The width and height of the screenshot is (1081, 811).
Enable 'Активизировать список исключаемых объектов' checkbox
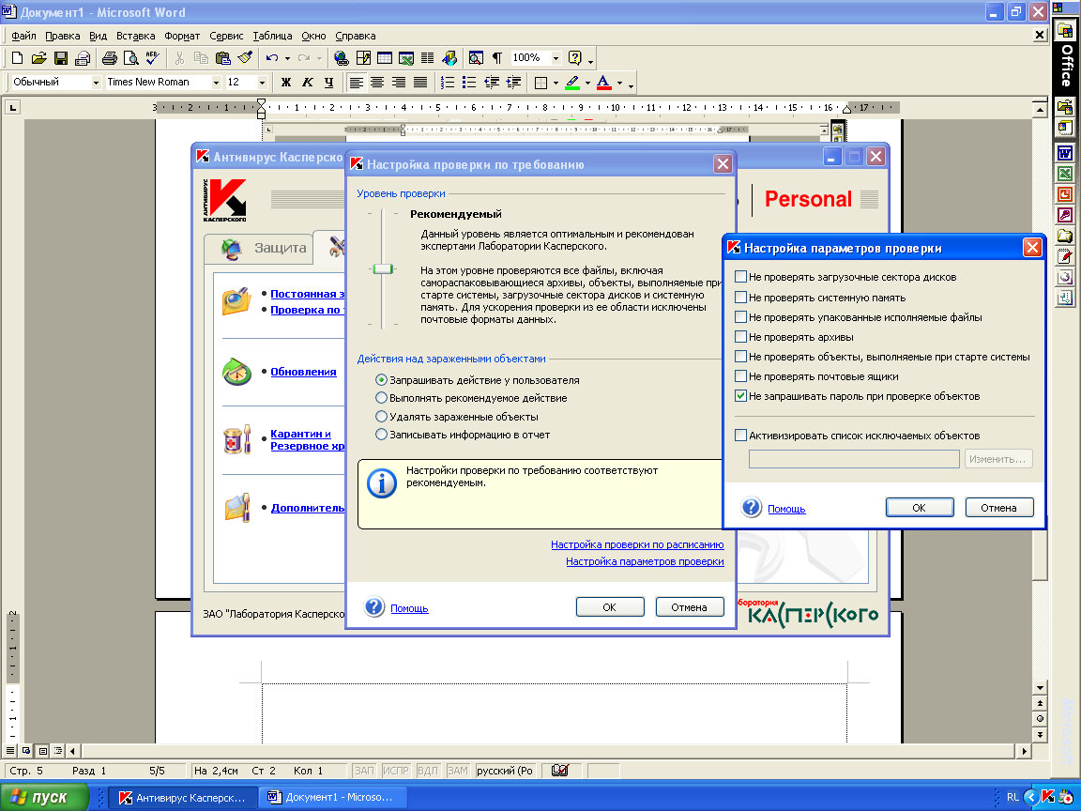pos(740,436)
